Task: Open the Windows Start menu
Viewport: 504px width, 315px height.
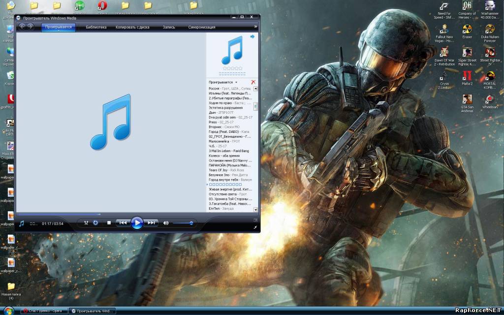Action: 8,311
